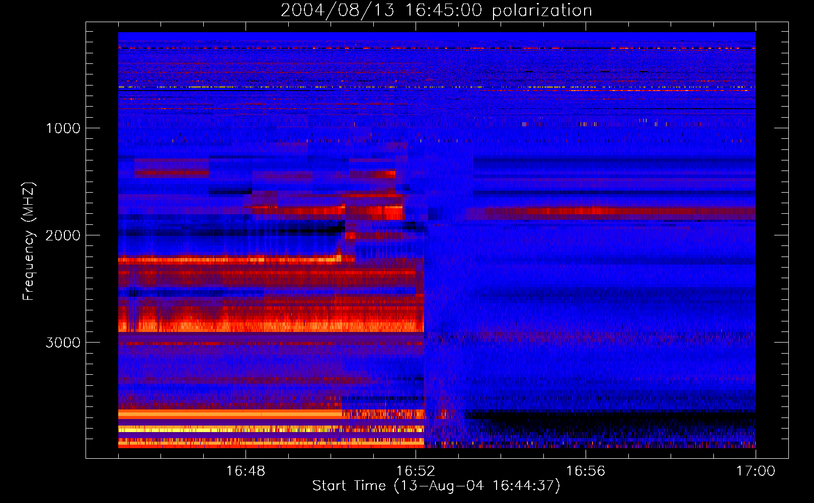Image resolution: width=814 pixels, height=503 pixels.
Task: Click the '17:00' time tick label
Action: 756,471
